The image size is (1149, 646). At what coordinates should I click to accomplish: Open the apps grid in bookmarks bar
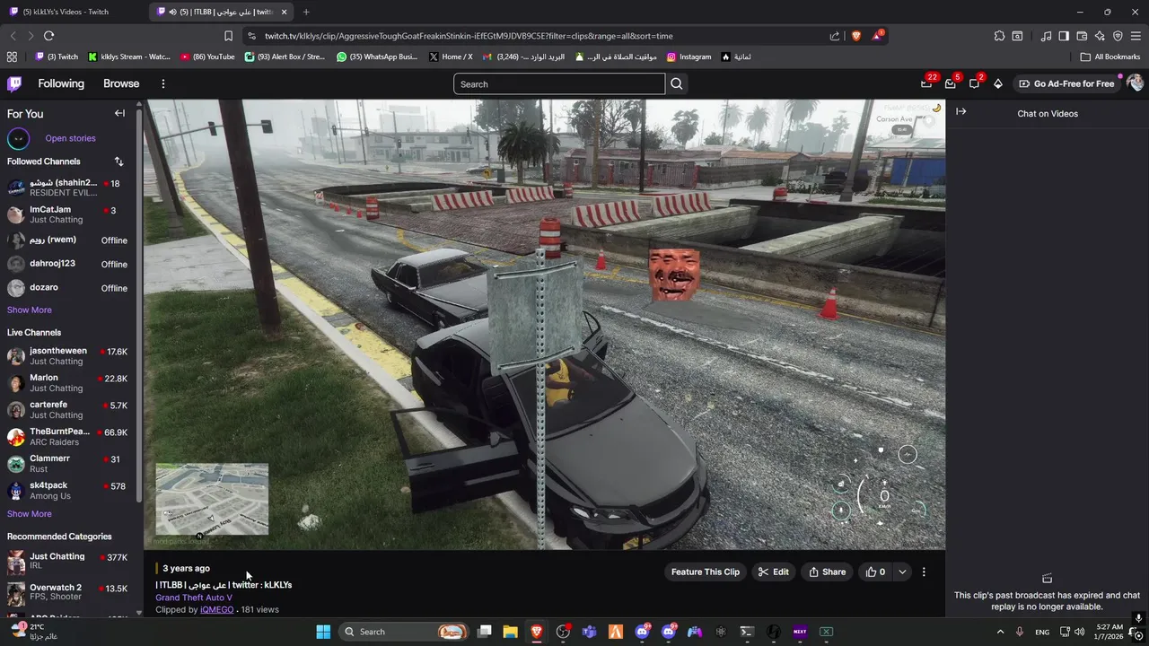pos(12,57)
